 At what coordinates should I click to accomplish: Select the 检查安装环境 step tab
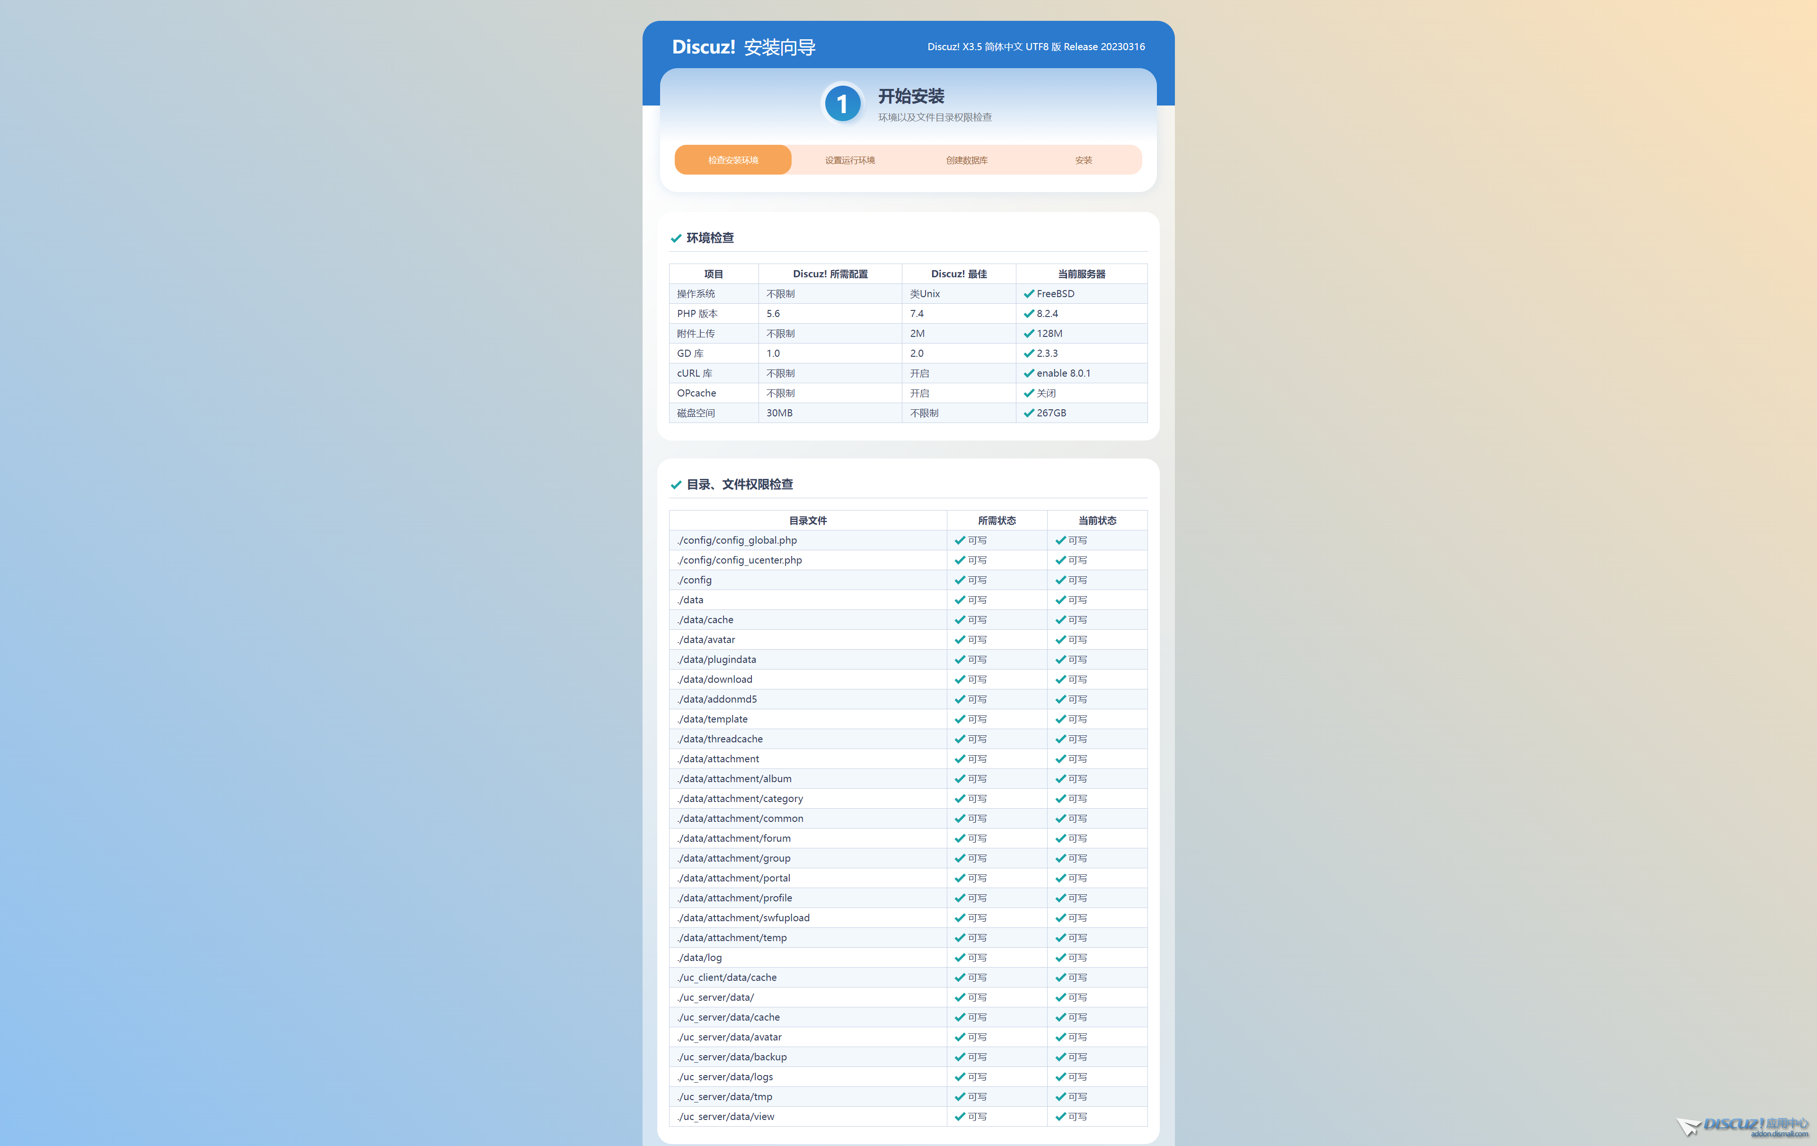[x=732, y=160]
